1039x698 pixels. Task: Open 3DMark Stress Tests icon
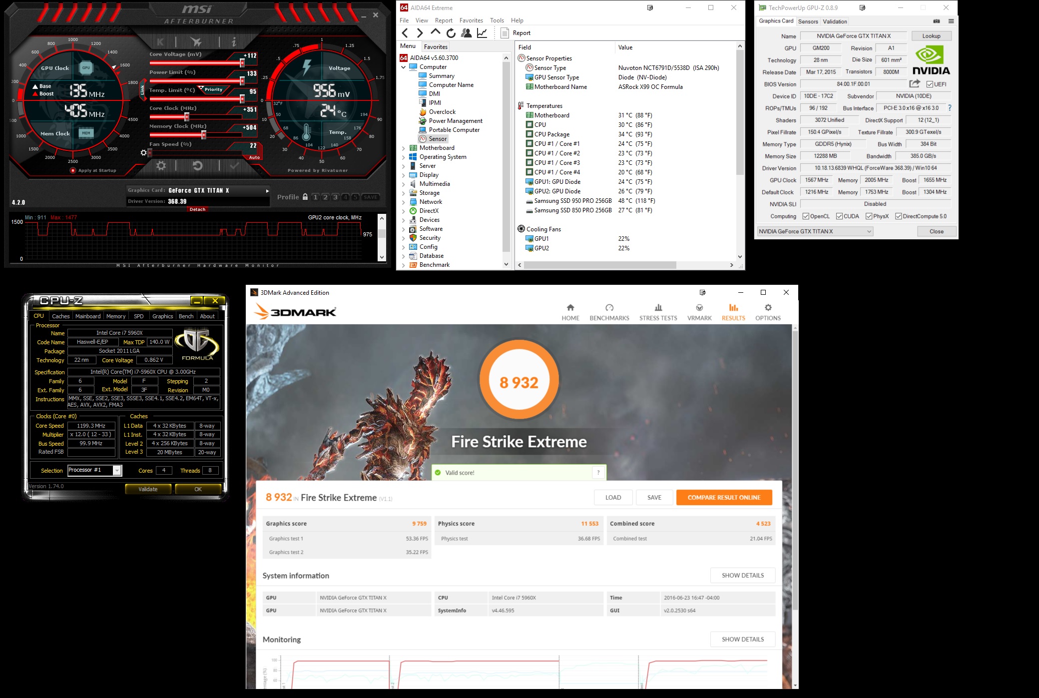pos(658,308)
